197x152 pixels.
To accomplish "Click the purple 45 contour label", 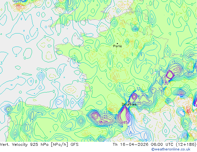I will 125,122.
